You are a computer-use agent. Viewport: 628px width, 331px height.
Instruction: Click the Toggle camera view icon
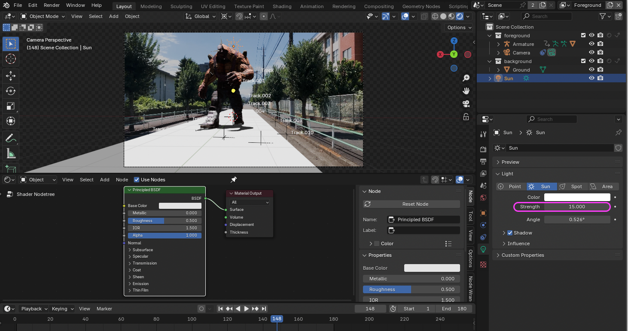pyautogui.click(x=466, y=104)
